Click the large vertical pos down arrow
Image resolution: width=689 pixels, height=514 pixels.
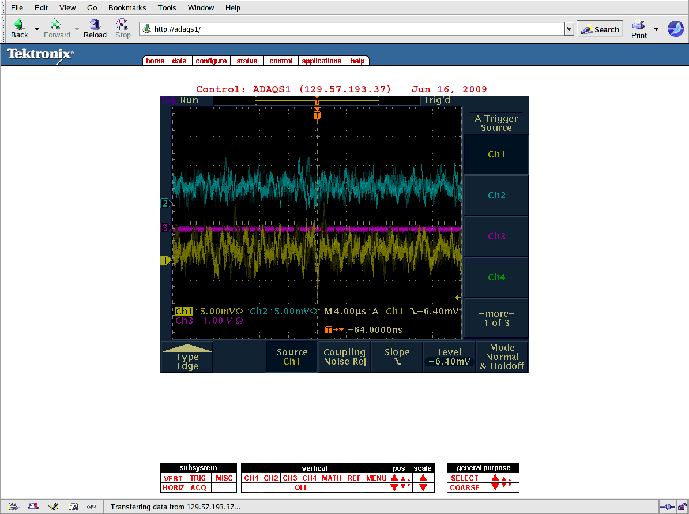click(x=394, y=487)
